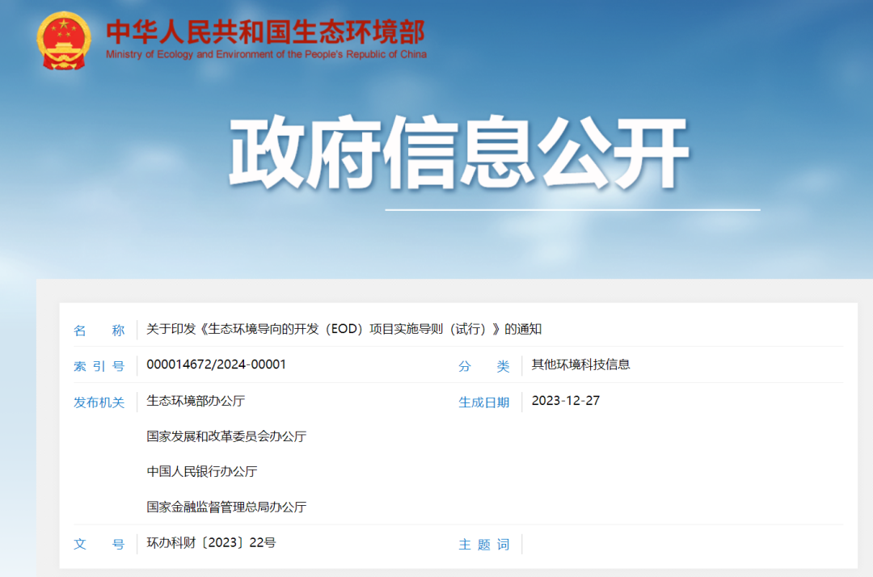
Task: Click the 主题词 field label
Action: point(484,544)
